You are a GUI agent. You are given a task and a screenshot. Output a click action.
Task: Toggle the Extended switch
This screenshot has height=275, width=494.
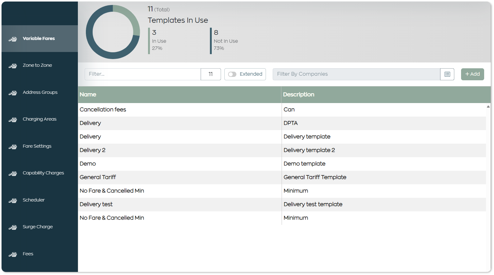coord(232,74)
